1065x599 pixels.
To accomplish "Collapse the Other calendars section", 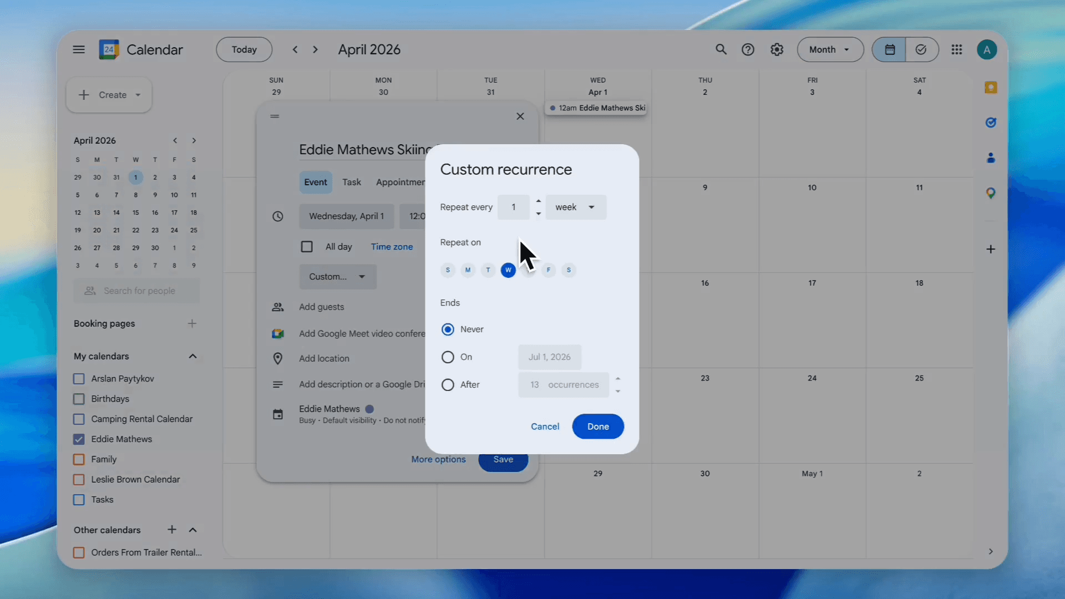I will click(x=192, y=530).
